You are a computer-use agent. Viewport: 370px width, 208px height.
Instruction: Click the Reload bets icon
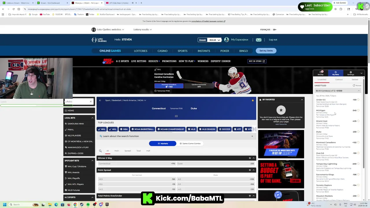[x=354, y=86]
